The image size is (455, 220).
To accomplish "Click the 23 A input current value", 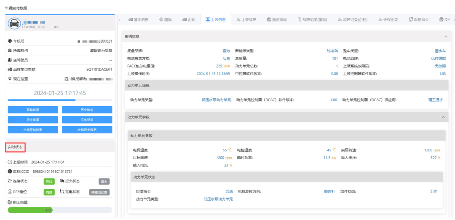I will coord(228,166).
